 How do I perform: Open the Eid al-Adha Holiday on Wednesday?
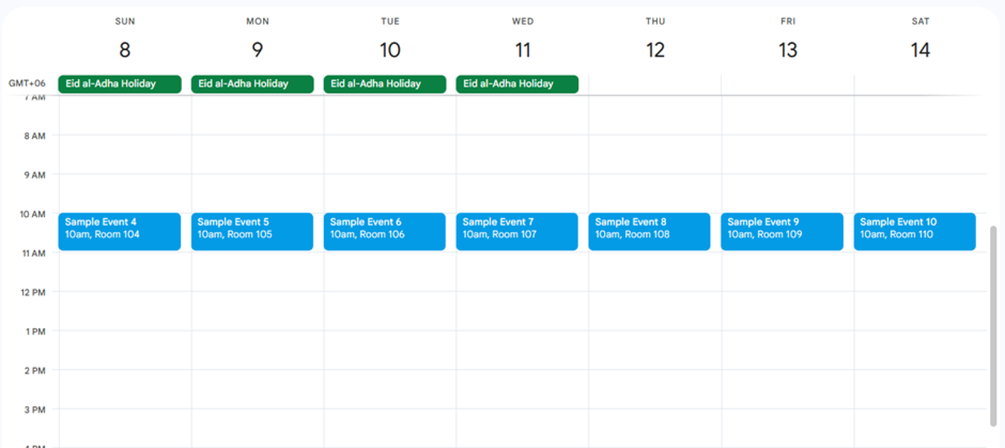(517, 84)
